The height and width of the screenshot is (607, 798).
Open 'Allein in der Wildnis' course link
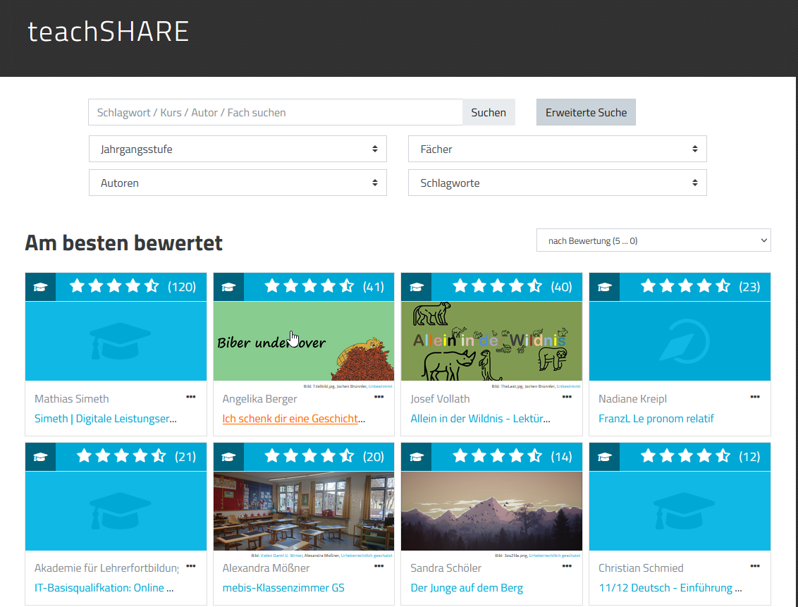[480, 419]
